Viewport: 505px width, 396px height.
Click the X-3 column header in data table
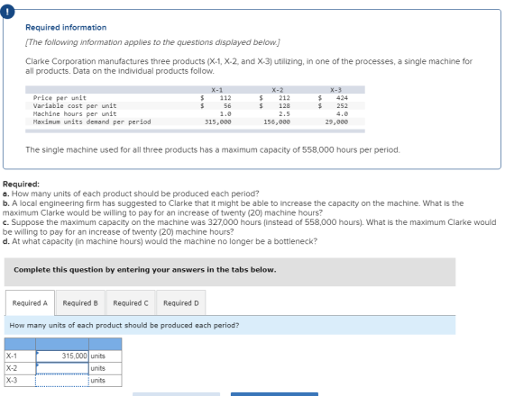click(x=335, y=90)
